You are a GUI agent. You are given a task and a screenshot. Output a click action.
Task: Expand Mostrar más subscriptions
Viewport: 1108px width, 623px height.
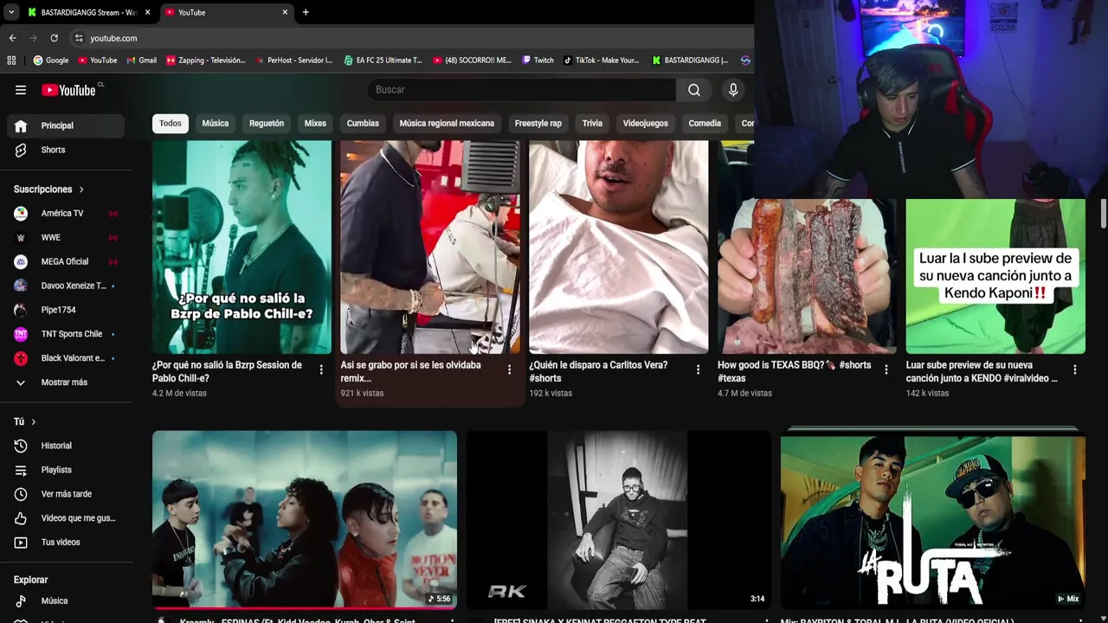pyautogui.click(x=66, y=382)
